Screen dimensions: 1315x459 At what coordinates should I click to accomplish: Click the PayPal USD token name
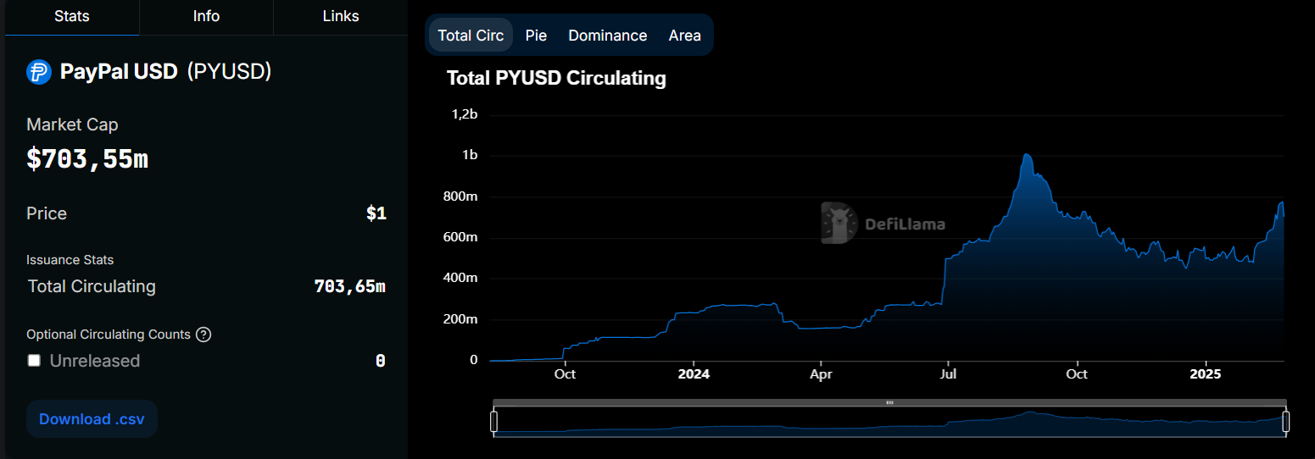point(119,72)
